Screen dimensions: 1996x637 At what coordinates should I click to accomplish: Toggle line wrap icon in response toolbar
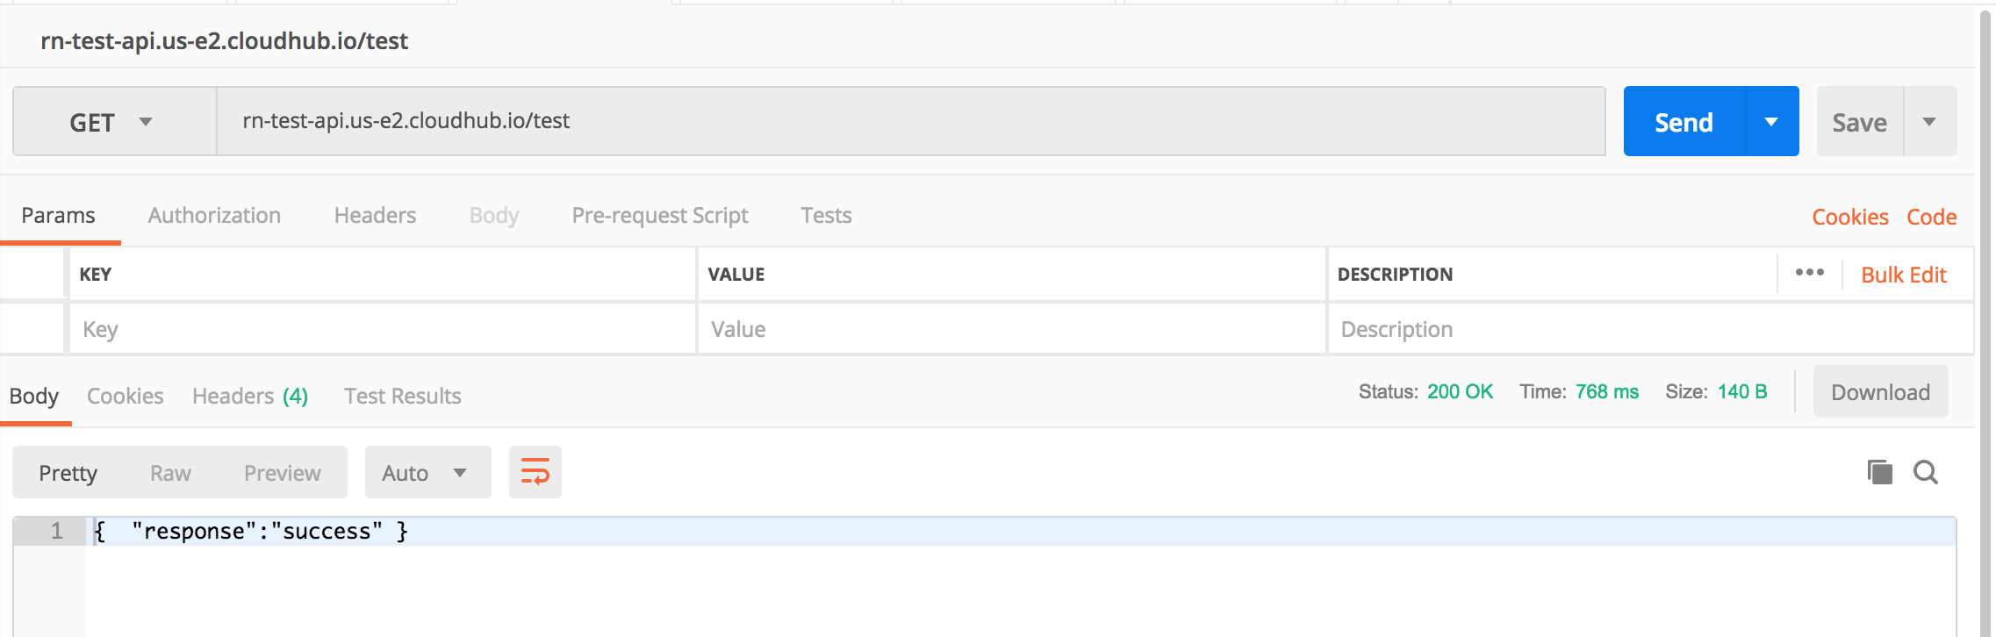[x=535, y=472]
